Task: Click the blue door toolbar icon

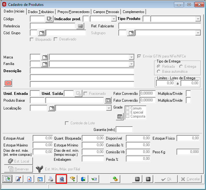Action: tap(83, 179)
